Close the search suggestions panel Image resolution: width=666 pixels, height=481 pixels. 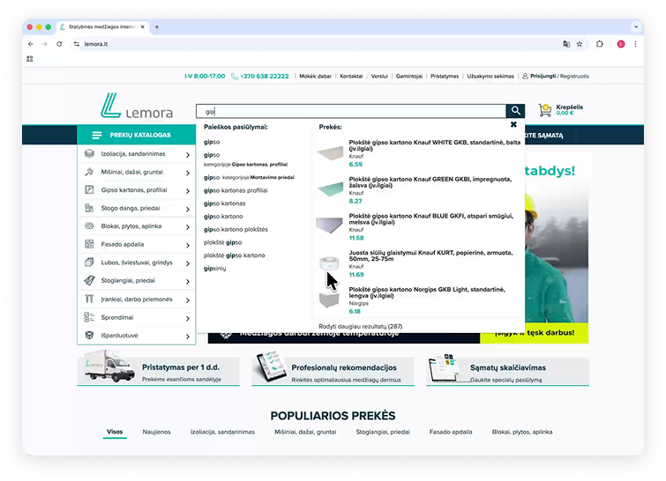coord(513,125)
